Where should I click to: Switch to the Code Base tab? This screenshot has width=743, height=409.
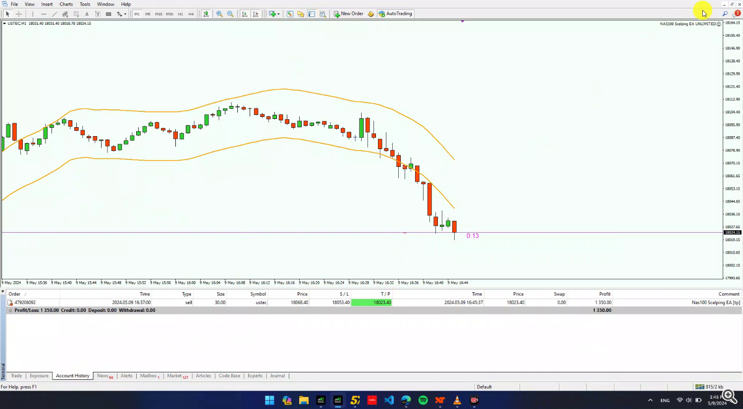tap(229, 376)
